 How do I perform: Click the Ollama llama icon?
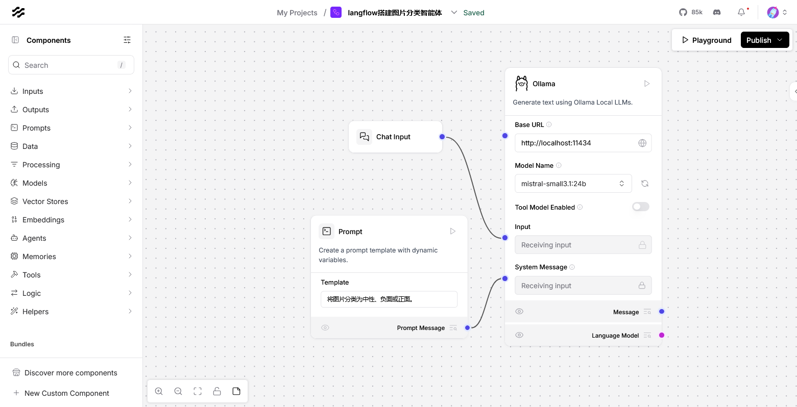click(x=521, y=83)
